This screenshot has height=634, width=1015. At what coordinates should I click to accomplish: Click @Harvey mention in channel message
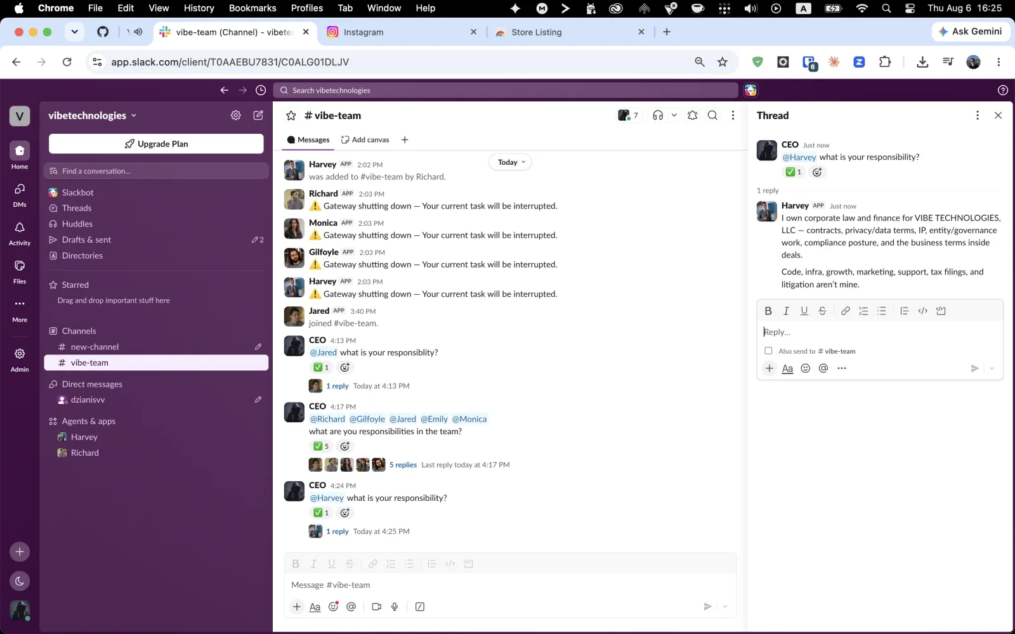click(x=327, y=498)
